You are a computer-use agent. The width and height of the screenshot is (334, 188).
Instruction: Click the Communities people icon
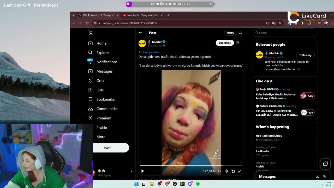click(x=91, y=109)
